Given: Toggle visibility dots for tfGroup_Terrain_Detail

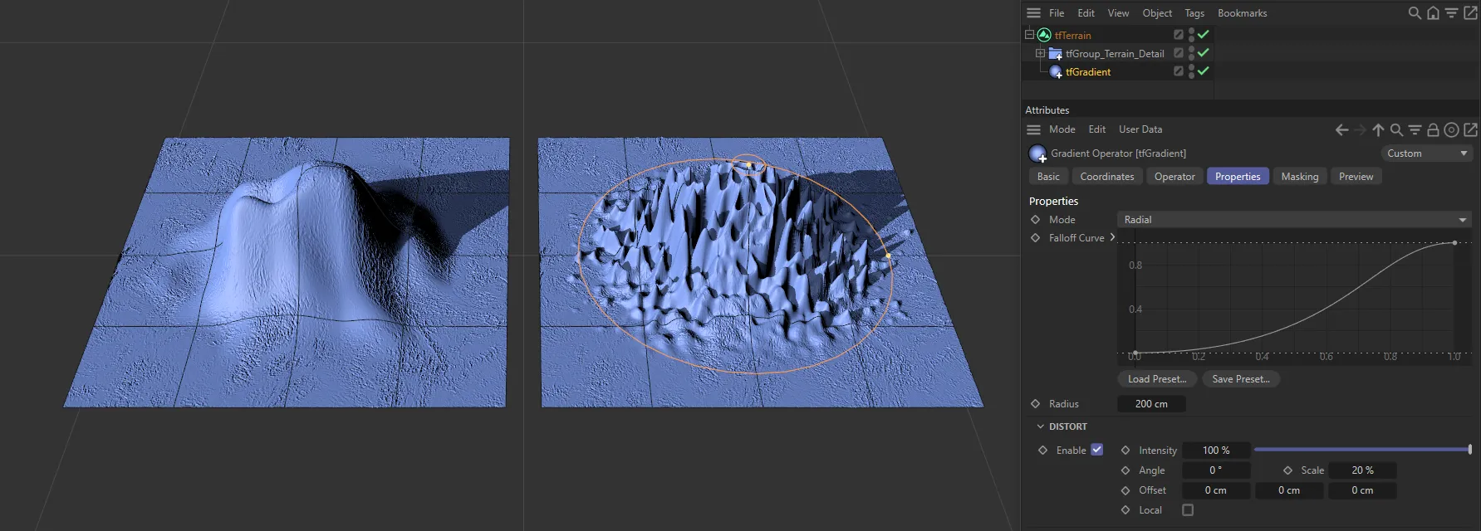Looking at the screenshot, I should 1191,53.
